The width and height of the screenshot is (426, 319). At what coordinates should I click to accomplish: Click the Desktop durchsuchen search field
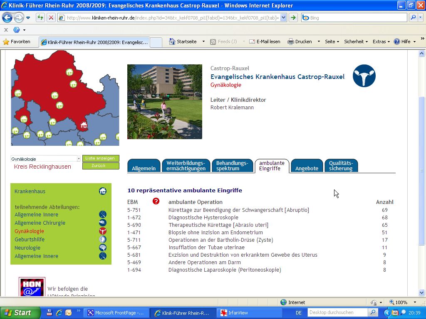point(338,312)
